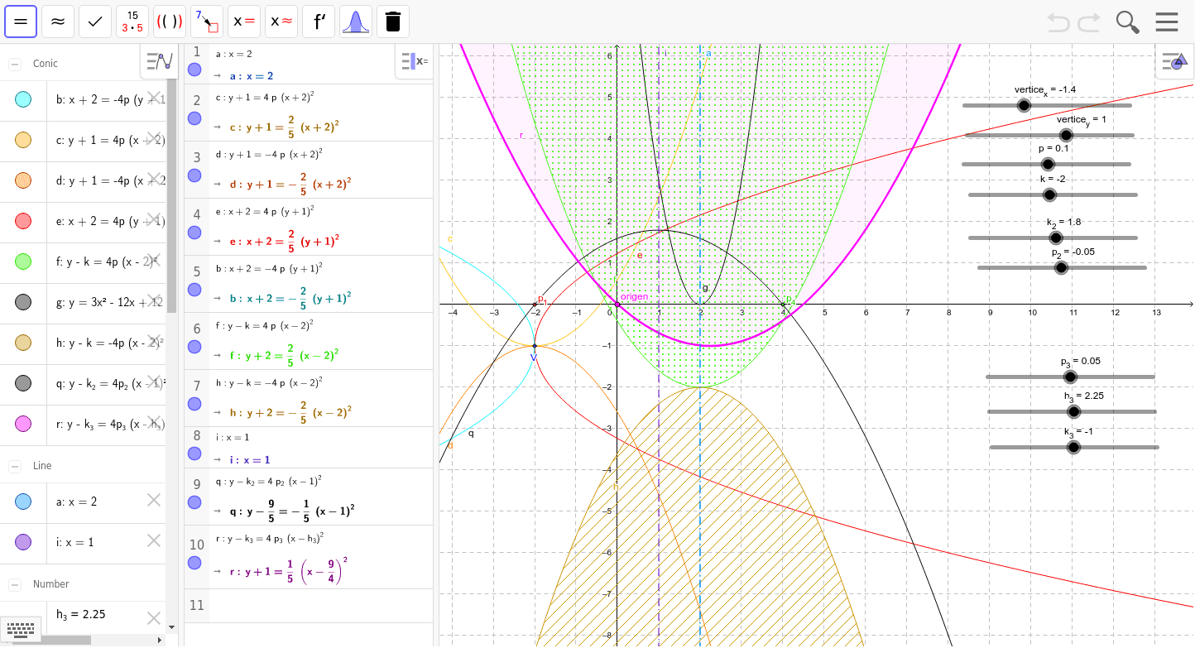Select the Factor tool
Screen dimensions: 1195x648
pos(132,22)
